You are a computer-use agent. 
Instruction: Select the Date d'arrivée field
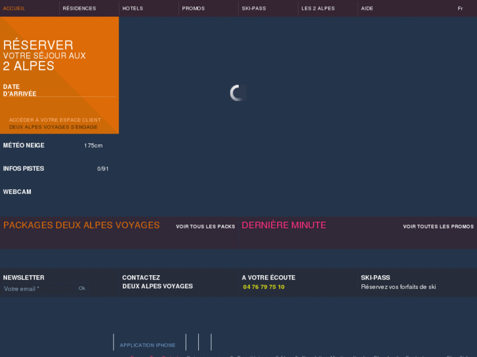click(59, 90)
